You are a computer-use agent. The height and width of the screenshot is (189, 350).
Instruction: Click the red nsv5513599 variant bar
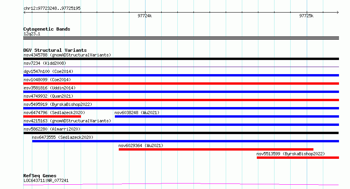298,158
